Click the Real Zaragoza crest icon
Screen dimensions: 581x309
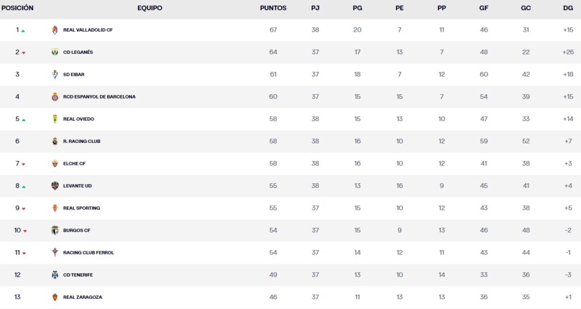(x=55, y=297)
